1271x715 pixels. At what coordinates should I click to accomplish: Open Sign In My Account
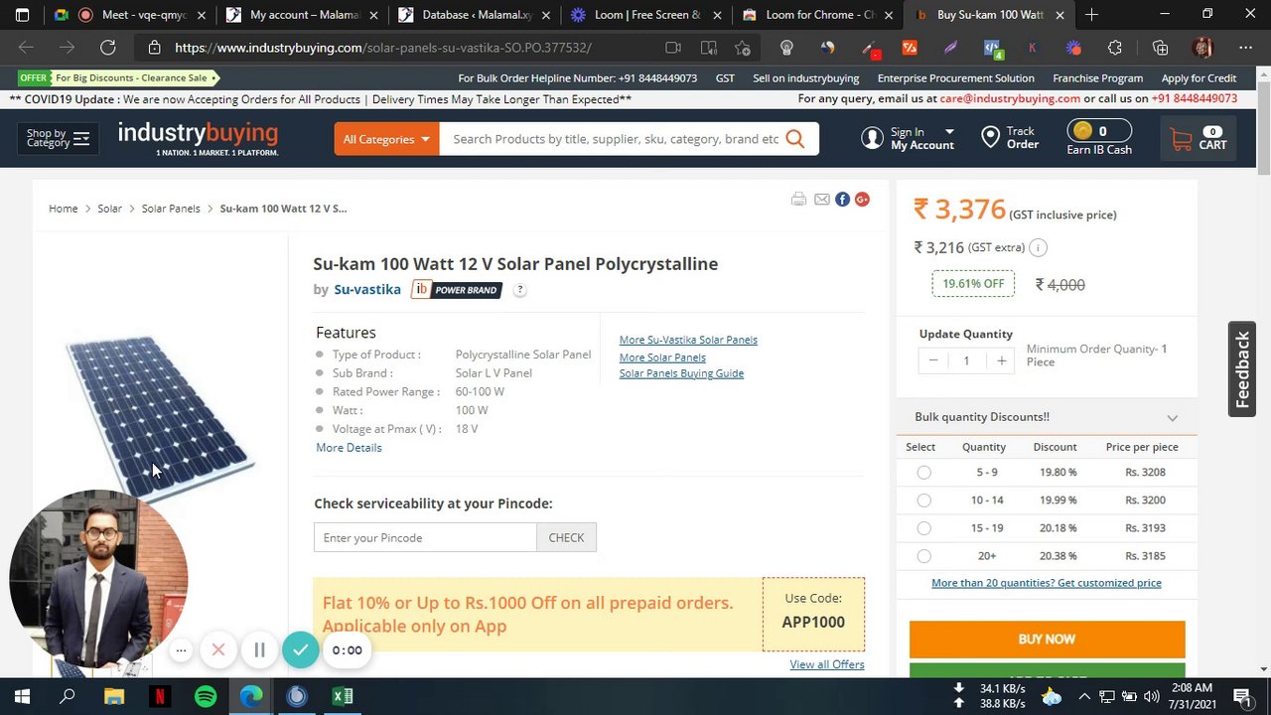909,138
